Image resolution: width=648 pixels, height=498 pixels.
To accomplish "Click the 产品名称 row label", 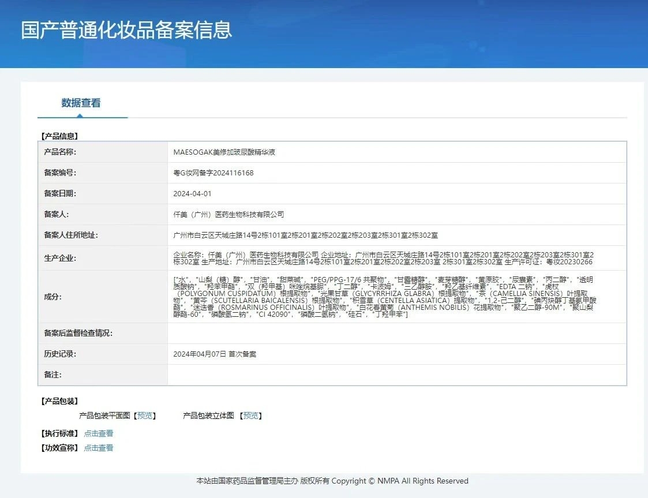I will (60, 152).
